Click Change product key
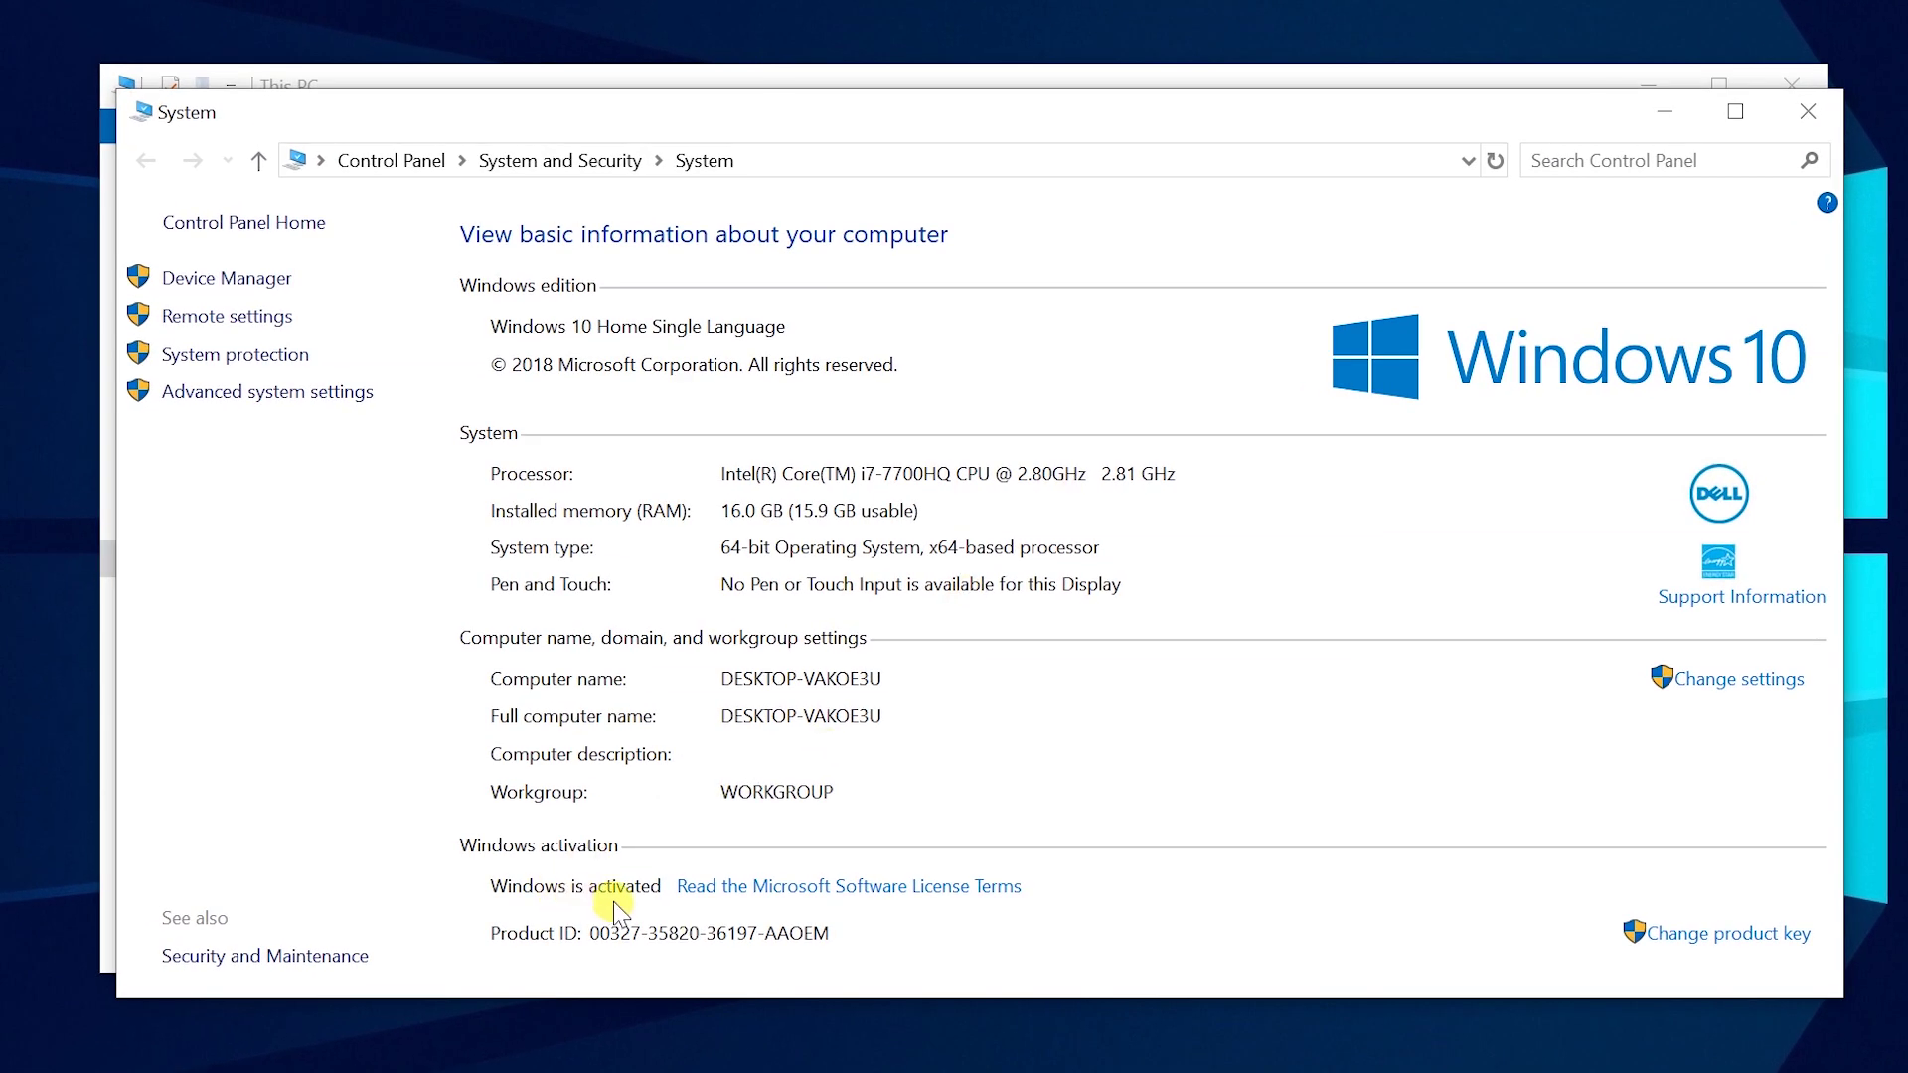The height and width of the screenshot is (1073, 1908). pyautogui.click(x=1727, y=933)
